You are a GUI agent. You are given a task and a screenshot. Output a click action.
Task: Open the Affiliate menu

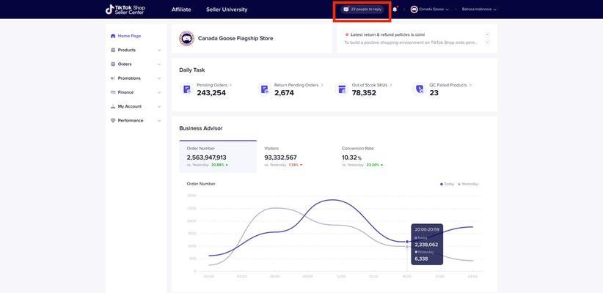click(x=181, y=10)
